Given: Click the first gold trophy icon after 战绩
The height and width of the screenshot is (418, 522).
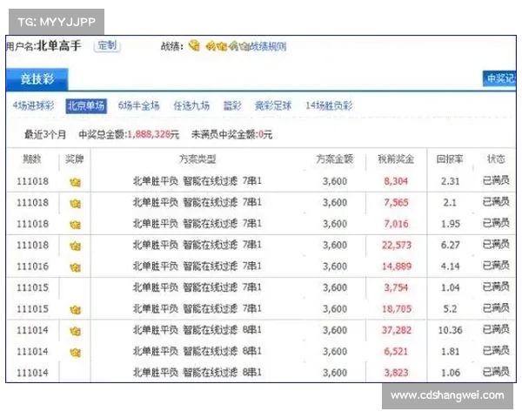Looking at the screenshot, I should click(x=194, y=45).
